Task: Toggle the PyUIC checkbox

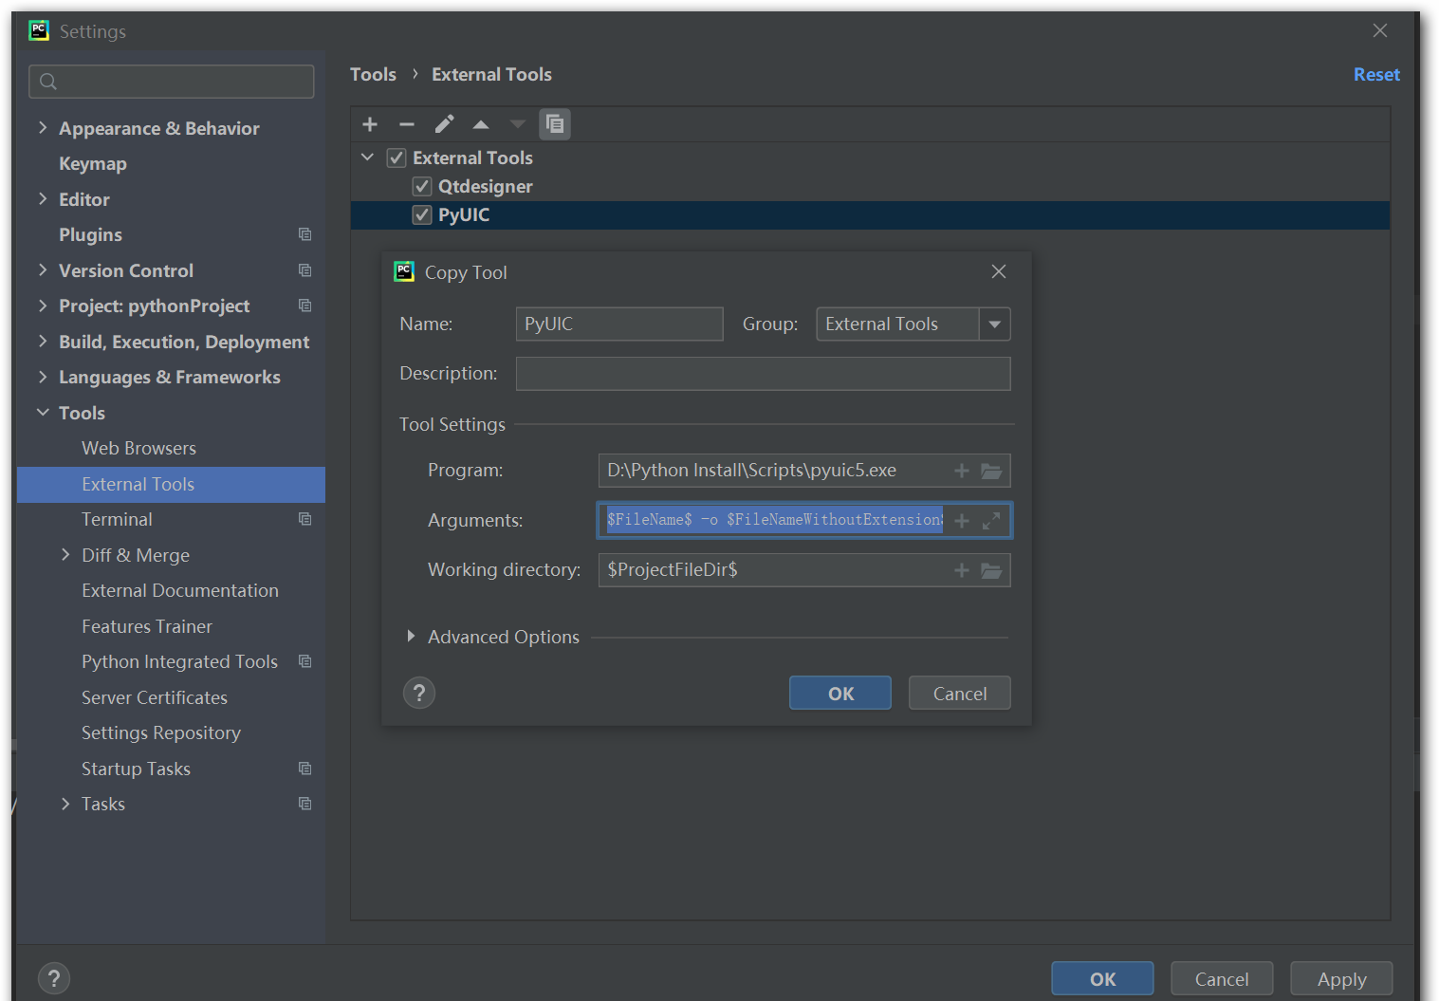Action: click(x=422, y=215)
